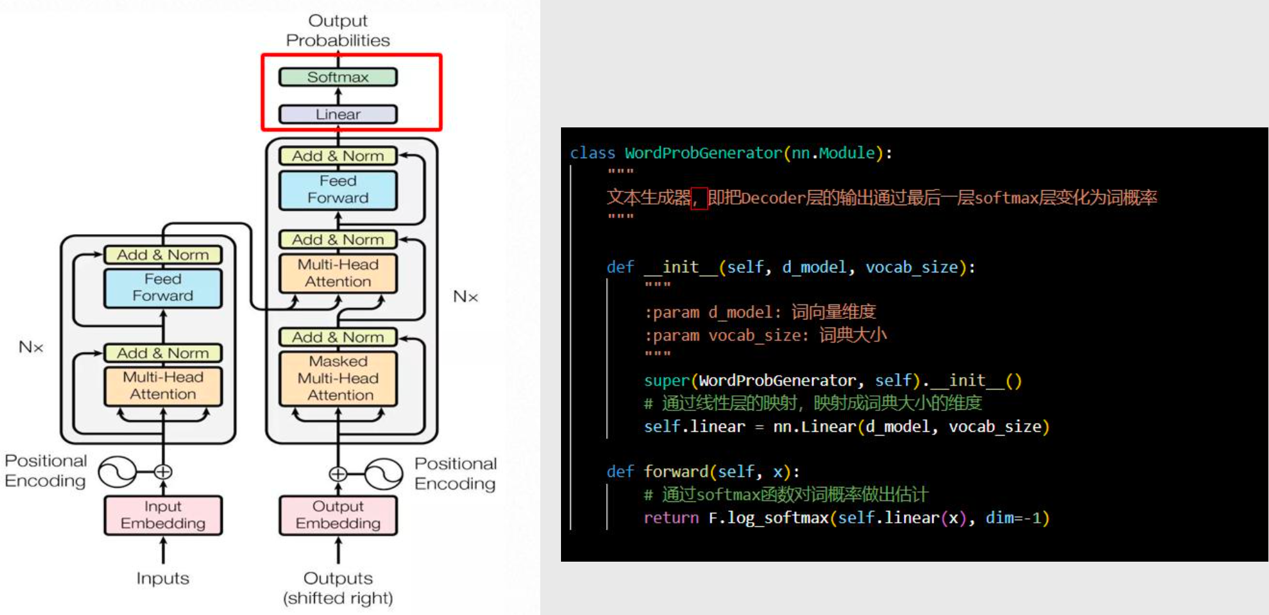The image size is (1269, 615).
Task: Select the Input Embedding block
Action: [163, 515]
